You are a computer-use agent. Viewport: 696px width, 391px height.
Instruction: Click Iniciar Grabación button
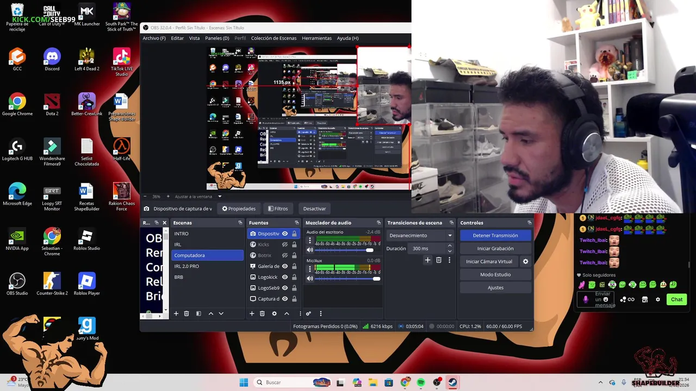point(495,248)
